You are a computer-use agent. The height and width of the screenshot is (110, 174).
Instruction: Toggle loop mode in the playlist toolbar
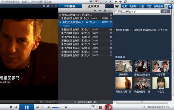click(110, 10)
